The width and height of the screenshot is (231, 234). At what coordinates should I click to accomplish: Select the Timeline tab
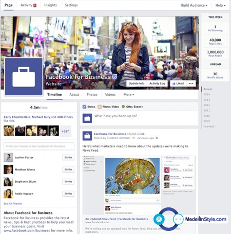(x=54, y=95)
